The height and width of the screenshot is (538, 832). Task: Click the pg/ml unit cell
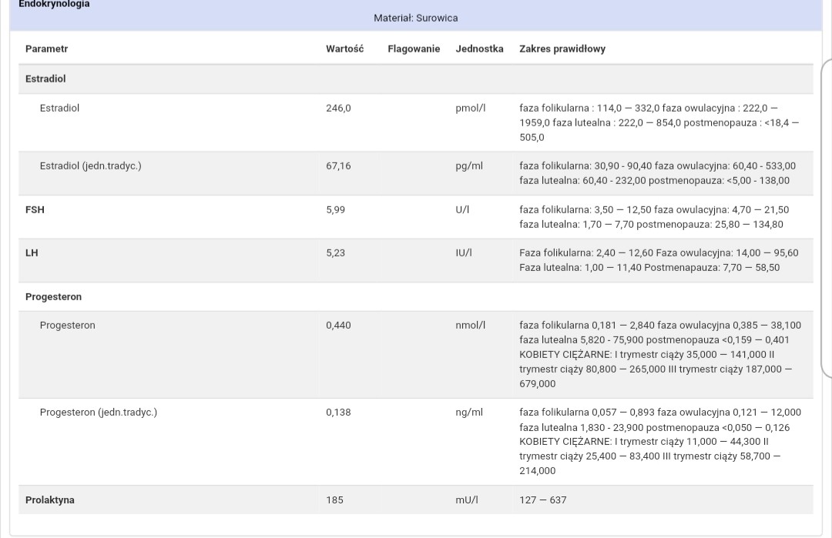point(469,166)
